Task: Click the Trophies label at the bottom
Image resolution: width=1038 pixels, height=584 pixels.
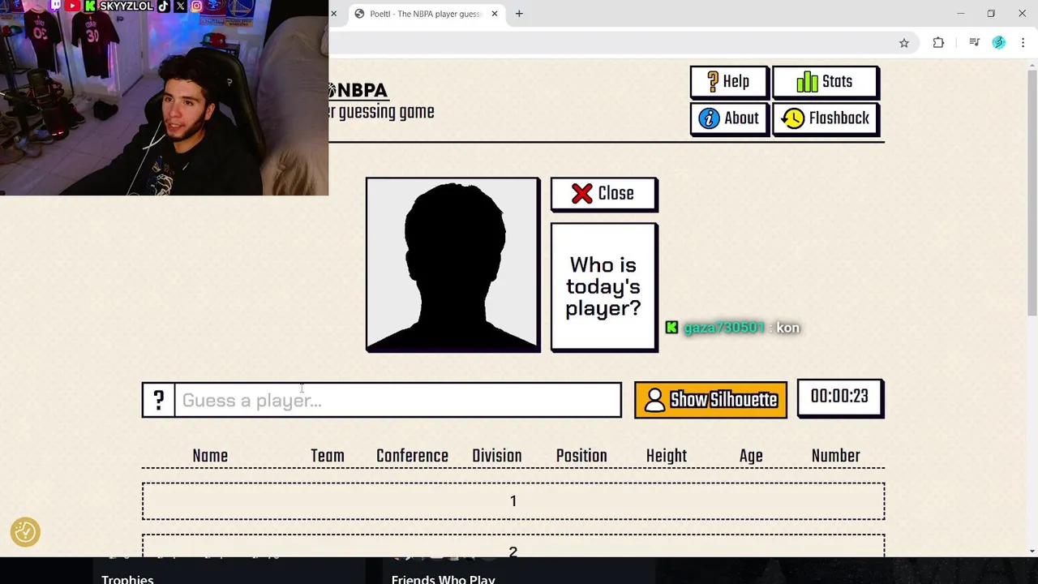Action: click(127, 578)
